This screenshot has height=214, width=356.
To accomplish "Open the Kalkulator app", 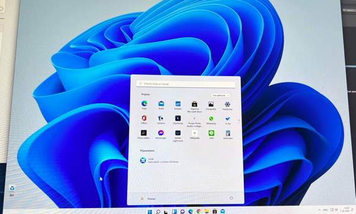I will [x=228, y=134].
